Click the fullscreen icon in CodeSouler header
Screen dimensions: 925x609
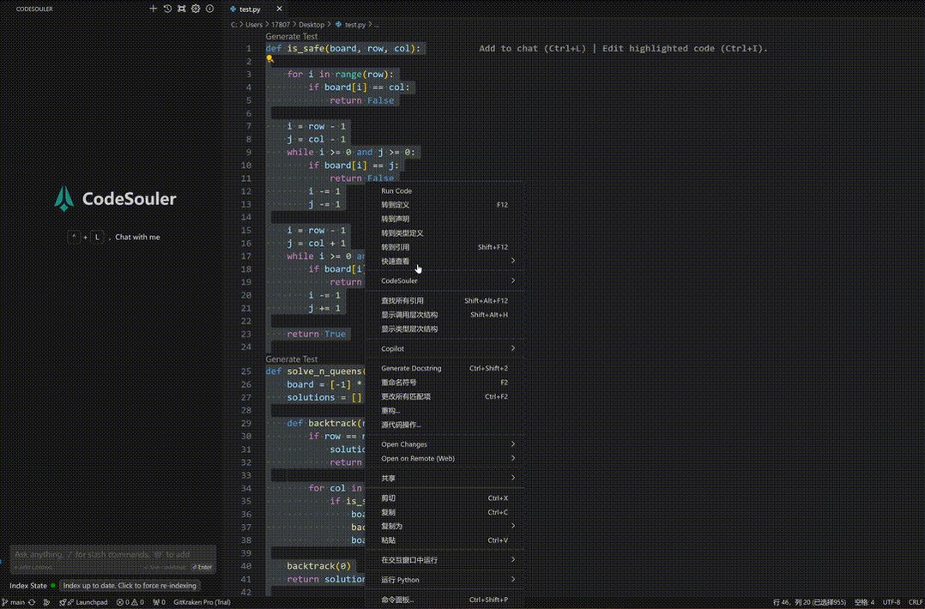point(182,9)
